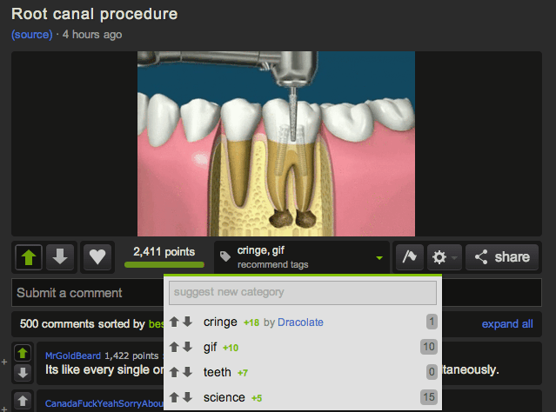Open the (source) link

pos(32,35)
